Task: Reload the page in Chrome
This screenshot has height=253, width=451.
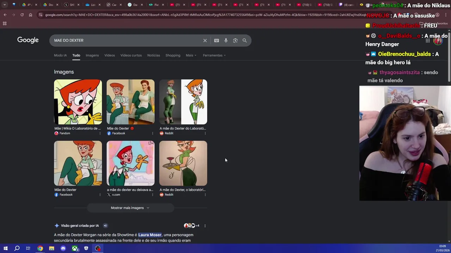Action: (x=22, y=15)
